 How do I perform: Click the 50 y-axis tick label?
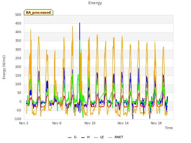coord(19,93)
